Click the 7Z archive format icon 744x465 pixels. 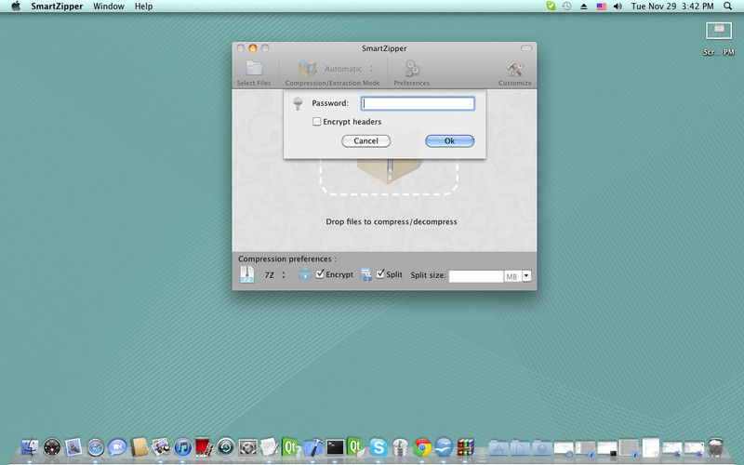(x=247, y=274)
